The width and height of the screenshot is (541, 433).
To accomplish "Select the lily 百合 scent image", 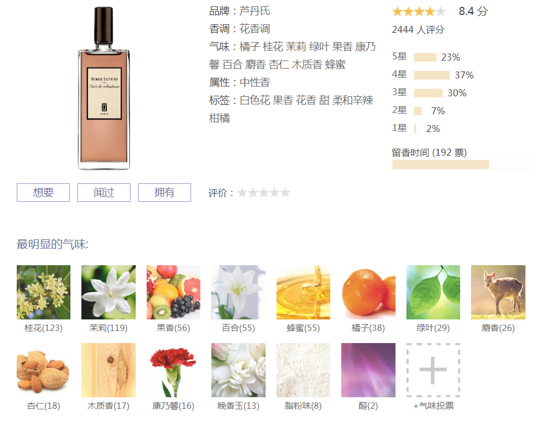I will pyautogui.click(x=238, y=292).
